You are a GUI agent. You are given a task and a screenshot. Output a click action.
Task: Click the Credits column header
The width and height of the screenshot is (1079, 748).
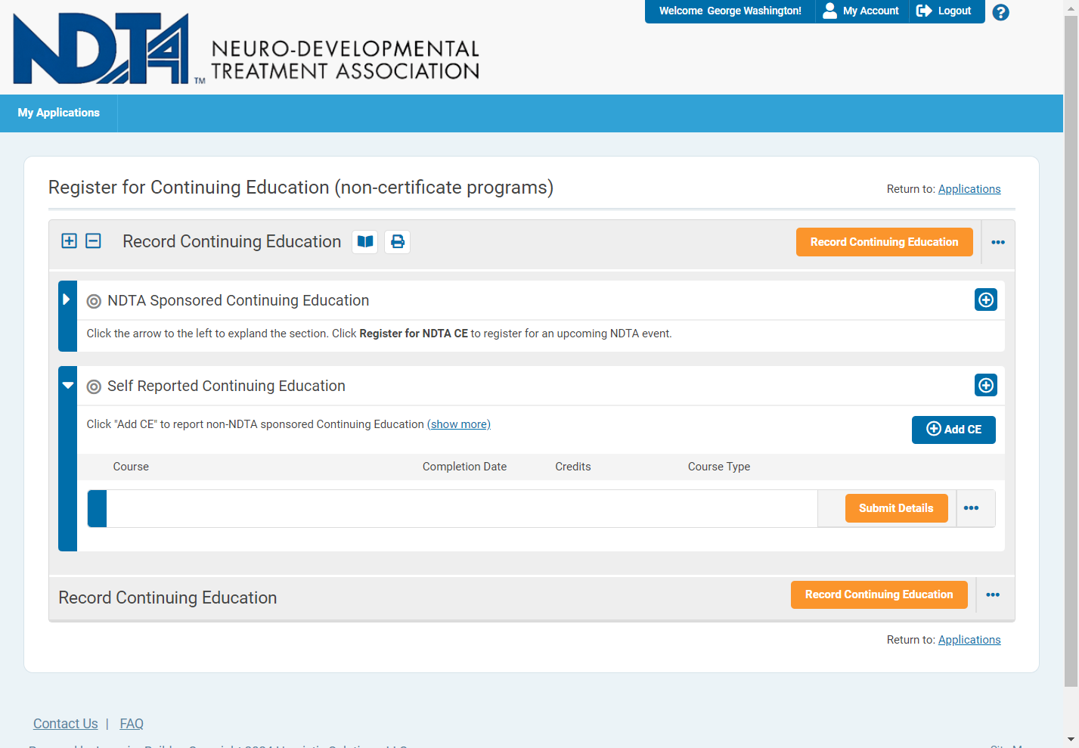[573, 467]
